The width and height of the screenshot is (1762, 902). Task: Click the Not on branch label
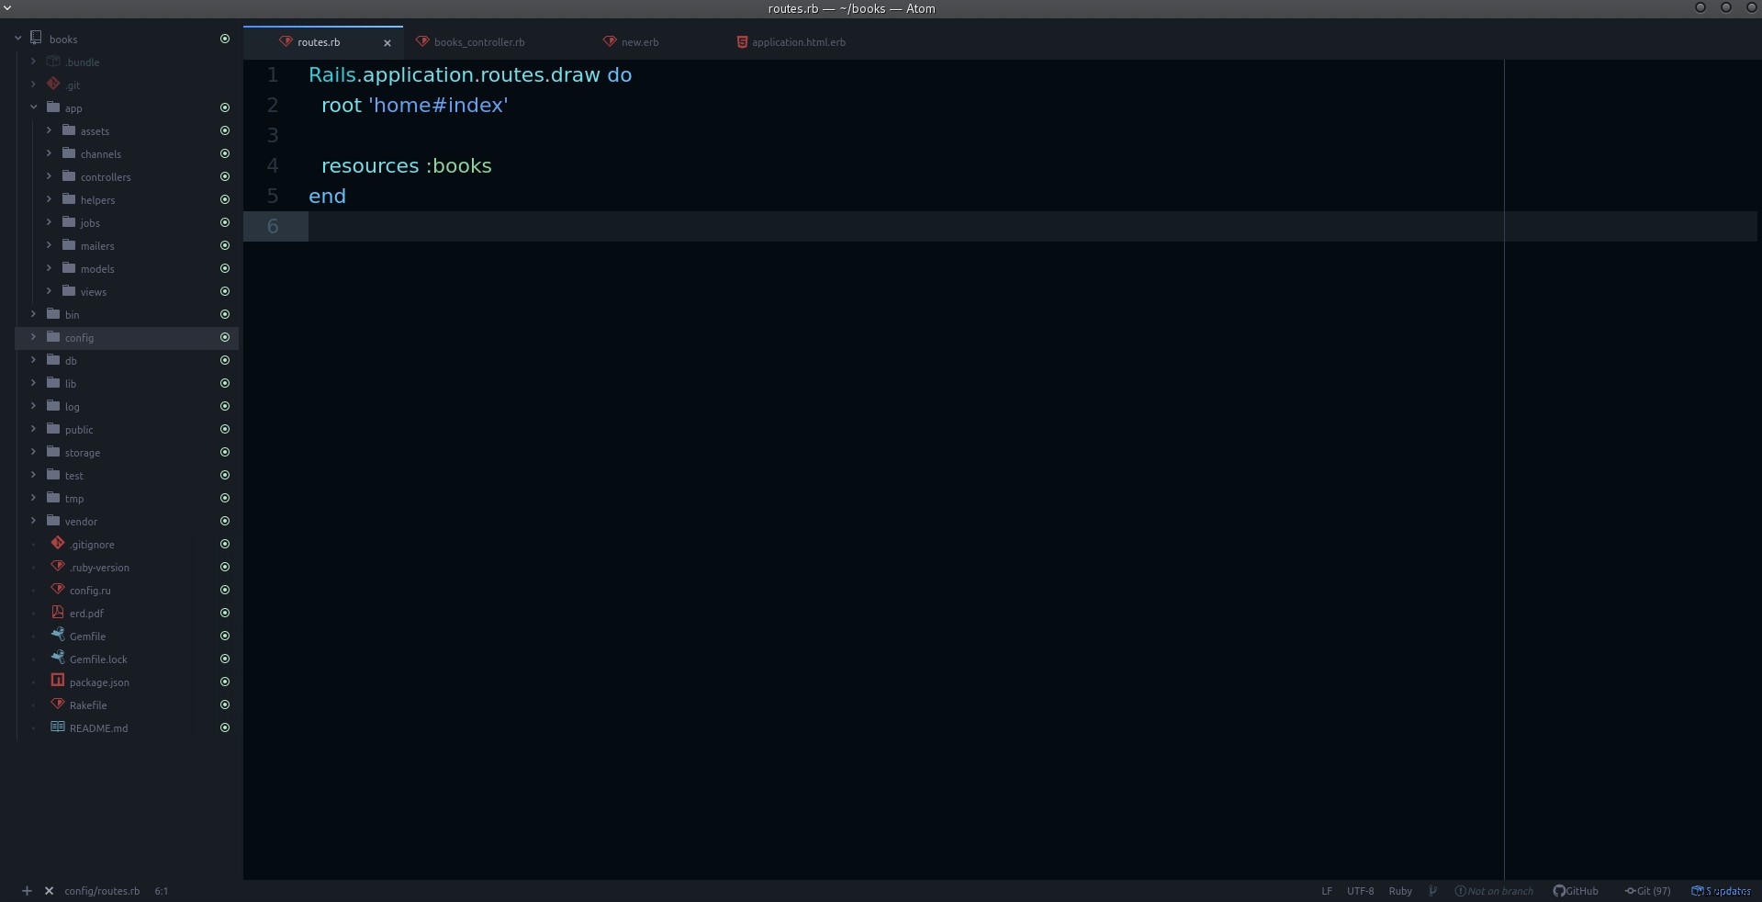coord(1500,891)
